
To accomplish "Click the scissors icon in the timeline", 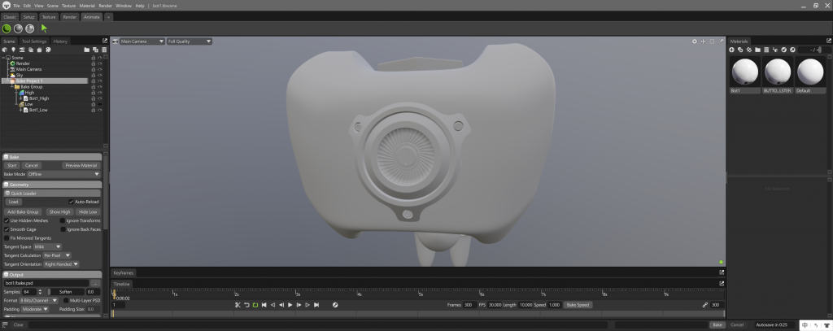I will click(x=238, y=305).
